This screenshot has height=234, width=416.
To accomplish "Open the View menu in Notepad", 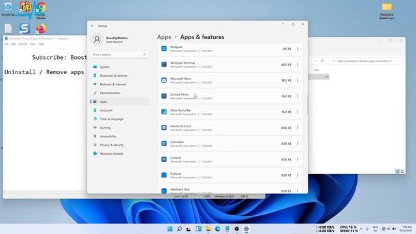I will pos(32,44).
